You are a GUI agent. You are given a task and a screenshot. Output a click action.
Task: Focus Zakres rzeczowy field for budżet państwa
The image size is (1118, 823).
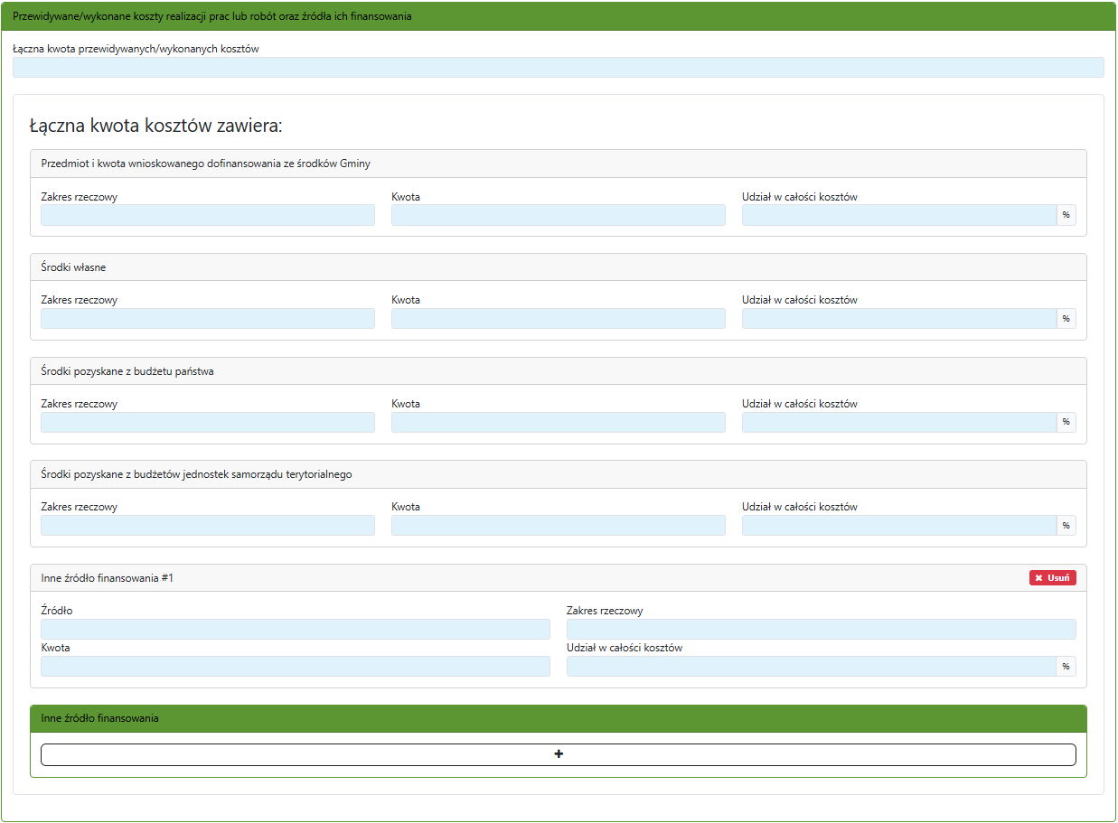tap(207, 422)
